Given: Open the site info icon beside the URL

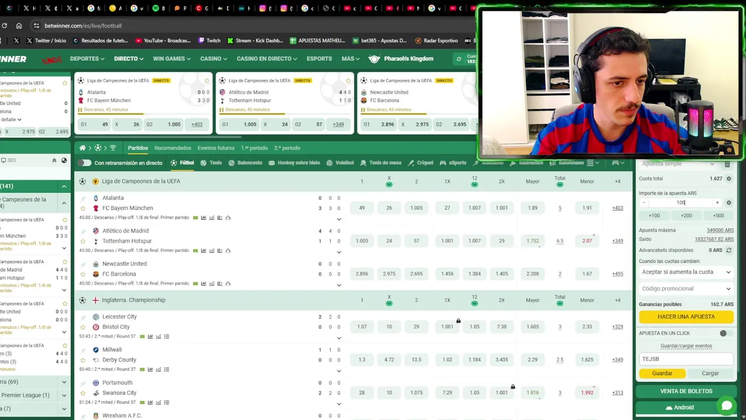Looking at the screenshot, I should point(36,26).
